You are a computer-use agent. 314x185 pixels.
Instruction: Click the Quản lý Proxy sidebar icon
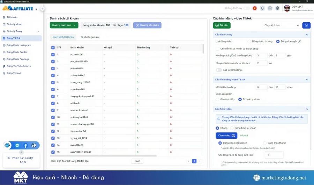click(x=4, y=31)
